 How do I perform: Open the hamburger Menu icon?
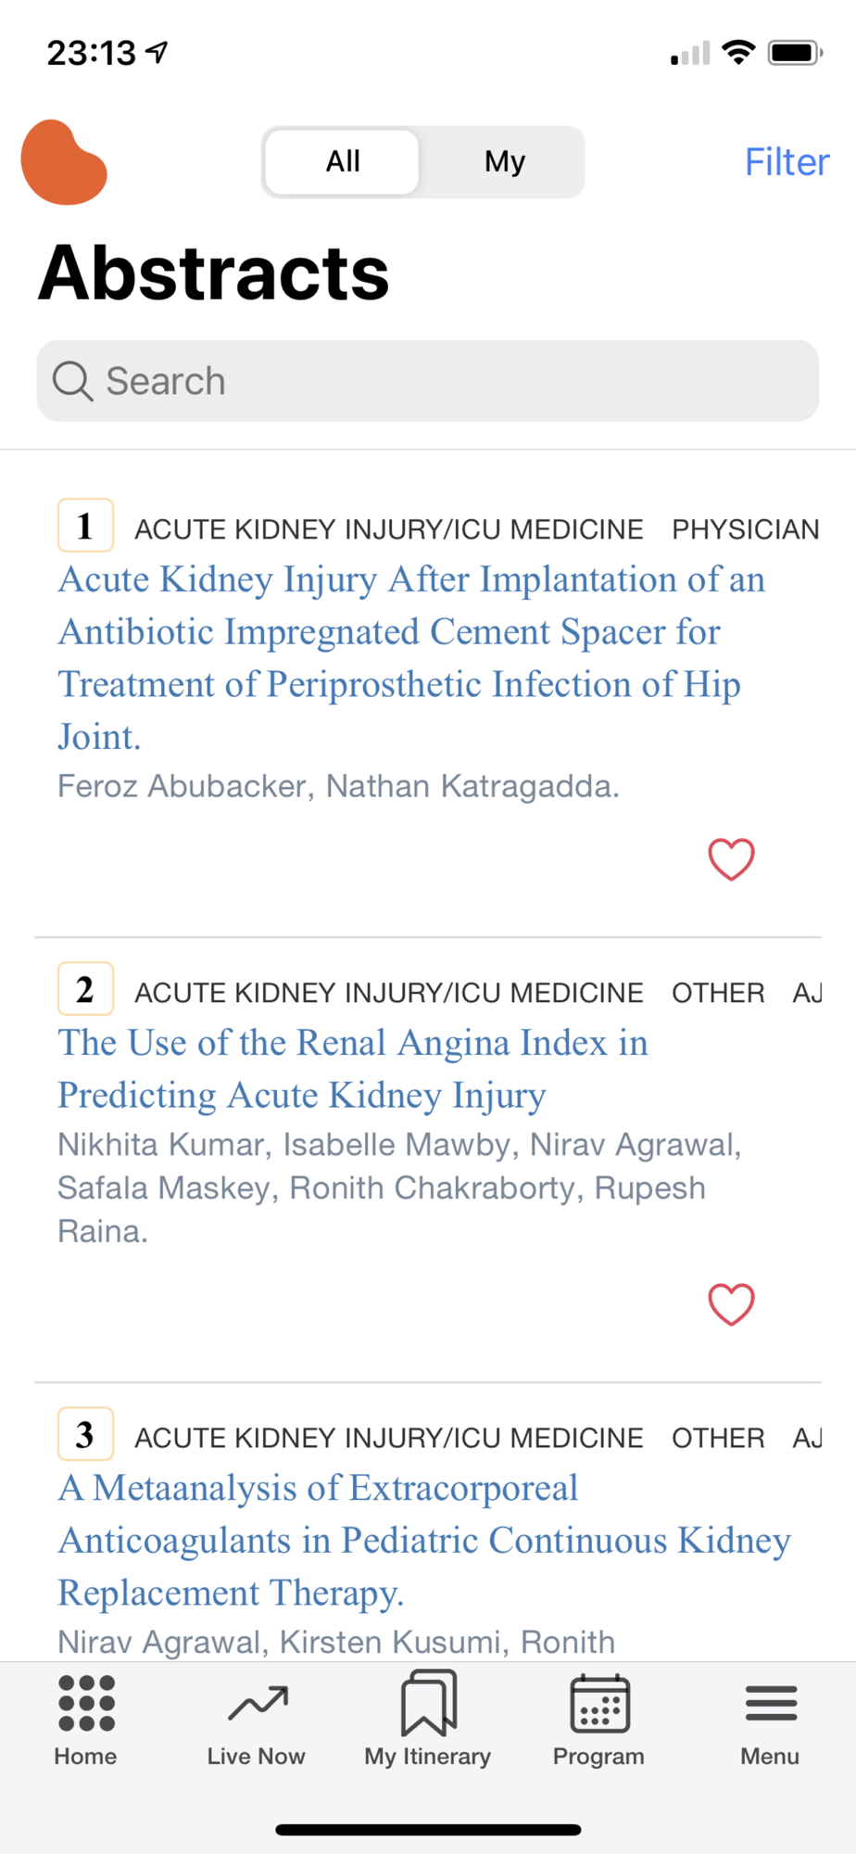(771, 1703)
